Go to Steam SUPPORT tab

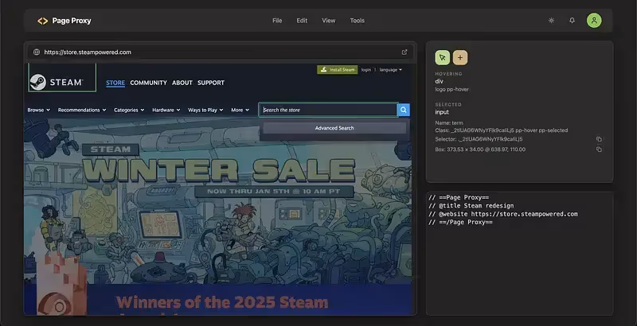(211, 83)
